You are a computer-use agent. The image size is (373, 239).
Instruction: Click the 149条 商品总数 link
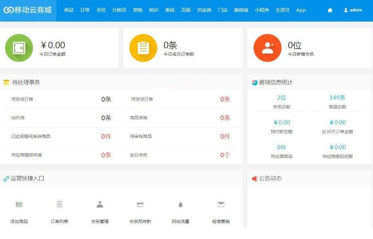click(337, 98)
